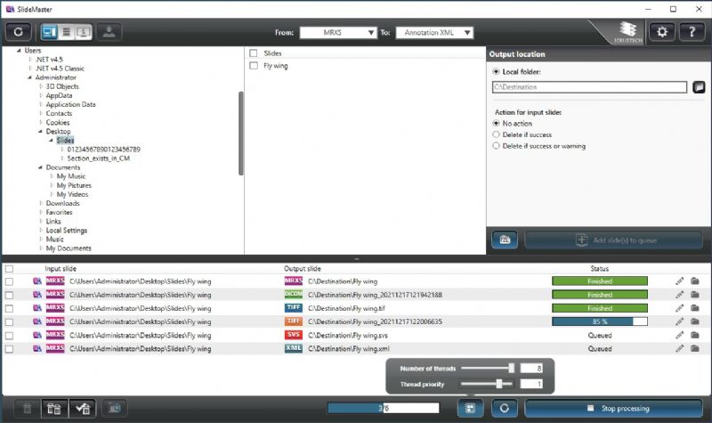The image size is (712, 423).
Task: Check the Fly wing slide checkbox
Action: (254, 66)
